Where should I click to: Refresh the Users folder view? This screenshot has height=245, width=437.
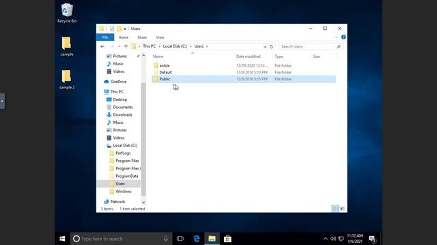click(x=272, y=47)
